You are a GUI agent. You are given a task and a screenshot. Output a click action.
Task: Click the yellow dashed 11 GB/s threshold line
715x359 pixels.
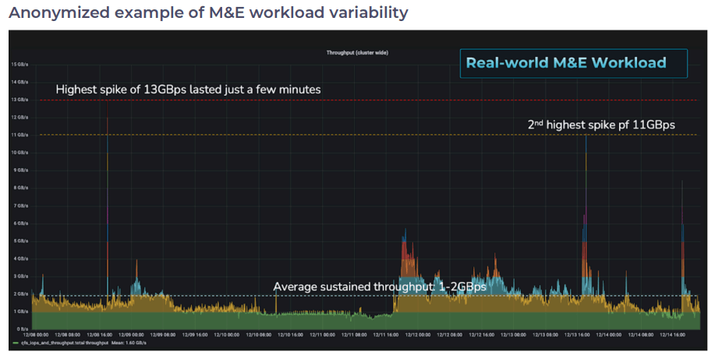[x=312, y=135]
